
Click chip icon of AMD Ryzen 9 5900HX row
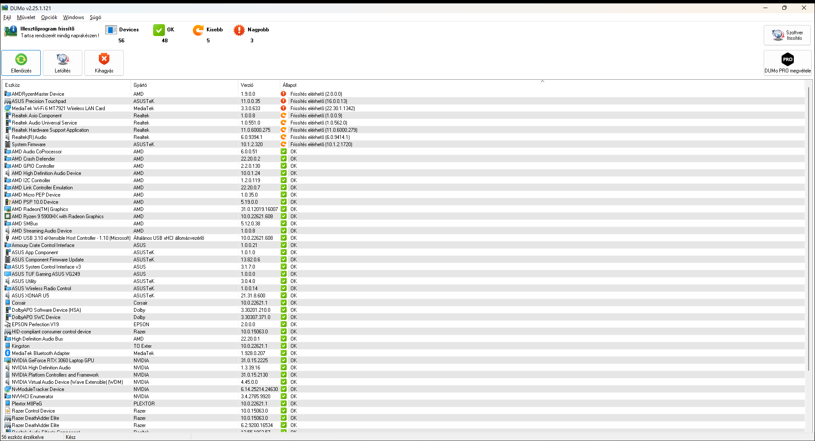coord(8,216)
